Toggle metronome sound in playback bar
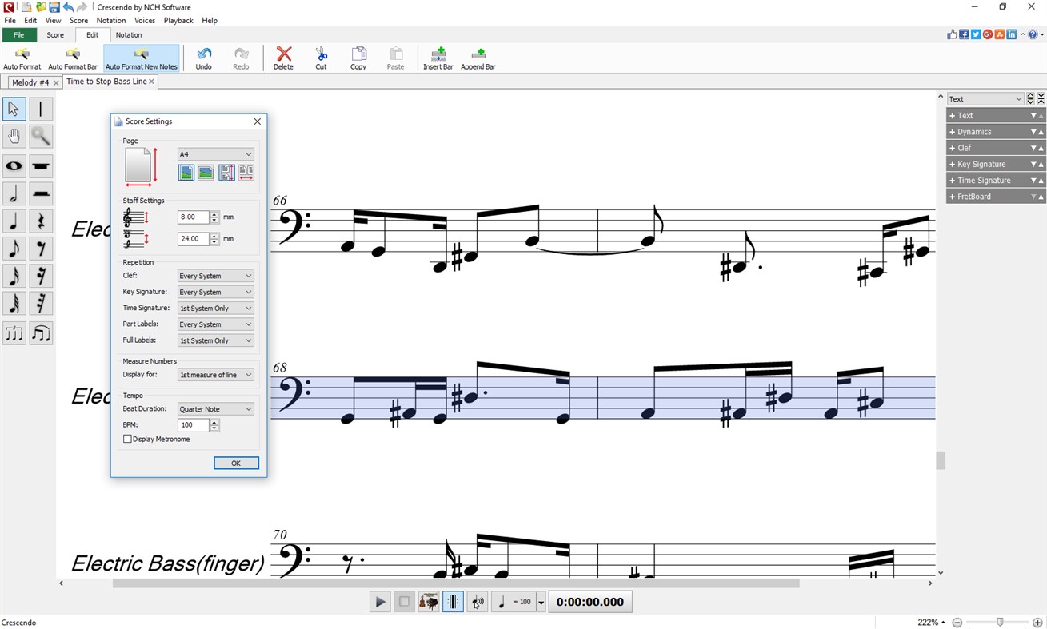This screenshot has width=1047, height=629. click(476, 601)
